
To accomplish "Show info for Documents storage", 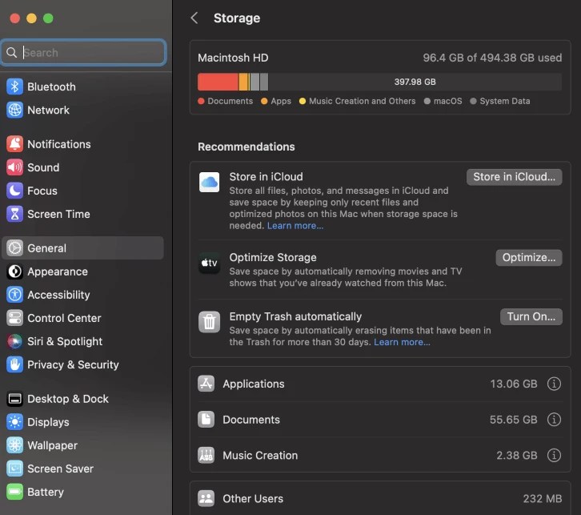I will [x=554, y=420].
